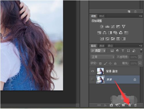Click the 添加调整 heading text

(96, 21)
